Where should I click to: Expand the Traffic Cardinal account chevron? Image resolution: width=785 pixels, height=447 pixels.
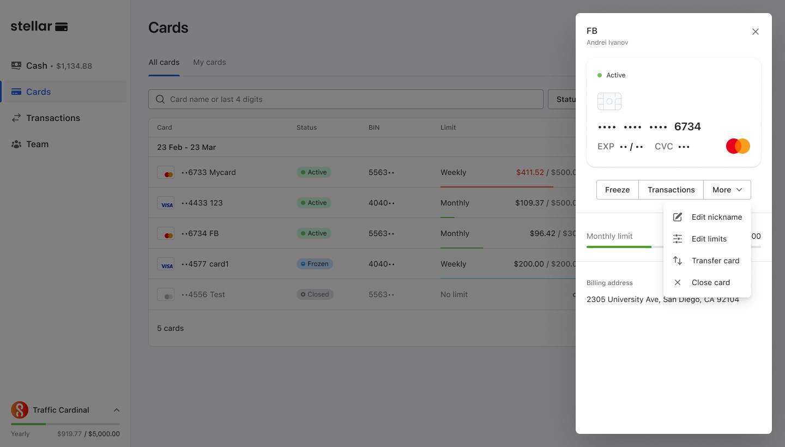point(117,410)
